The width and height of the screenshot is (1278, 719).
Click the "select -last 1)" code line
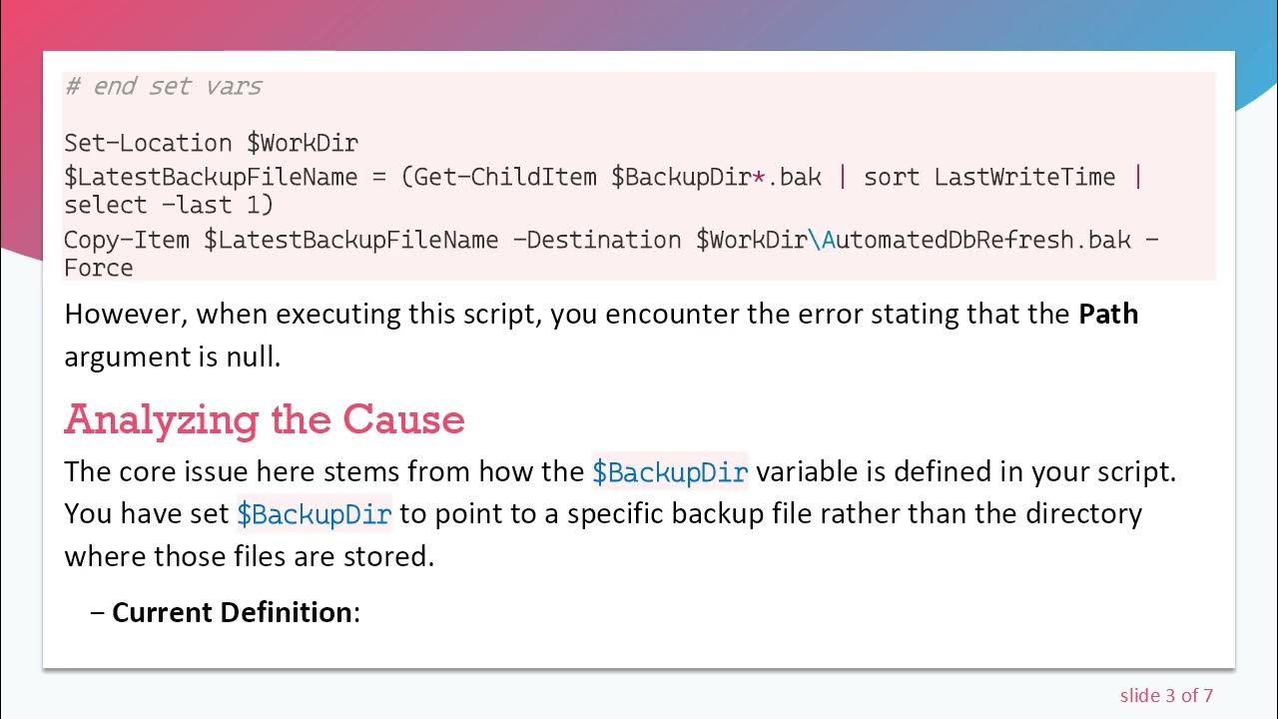click(x=169, y=205)
